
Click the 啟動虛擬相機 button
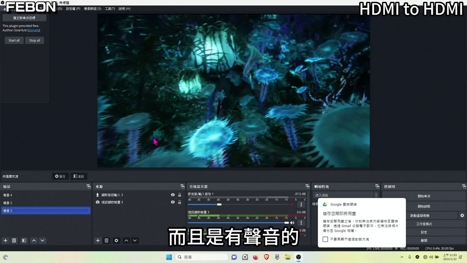(420, 215)
